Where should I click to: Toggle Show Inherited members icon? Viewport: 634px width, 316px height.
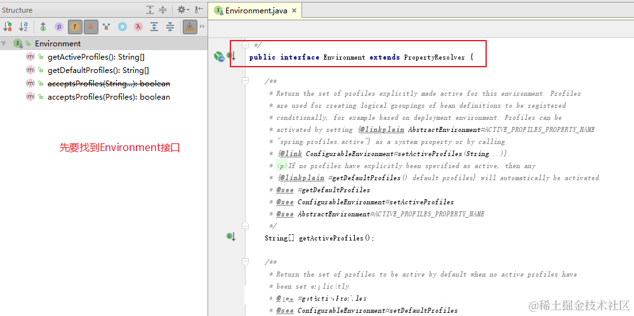click(43, 27)
